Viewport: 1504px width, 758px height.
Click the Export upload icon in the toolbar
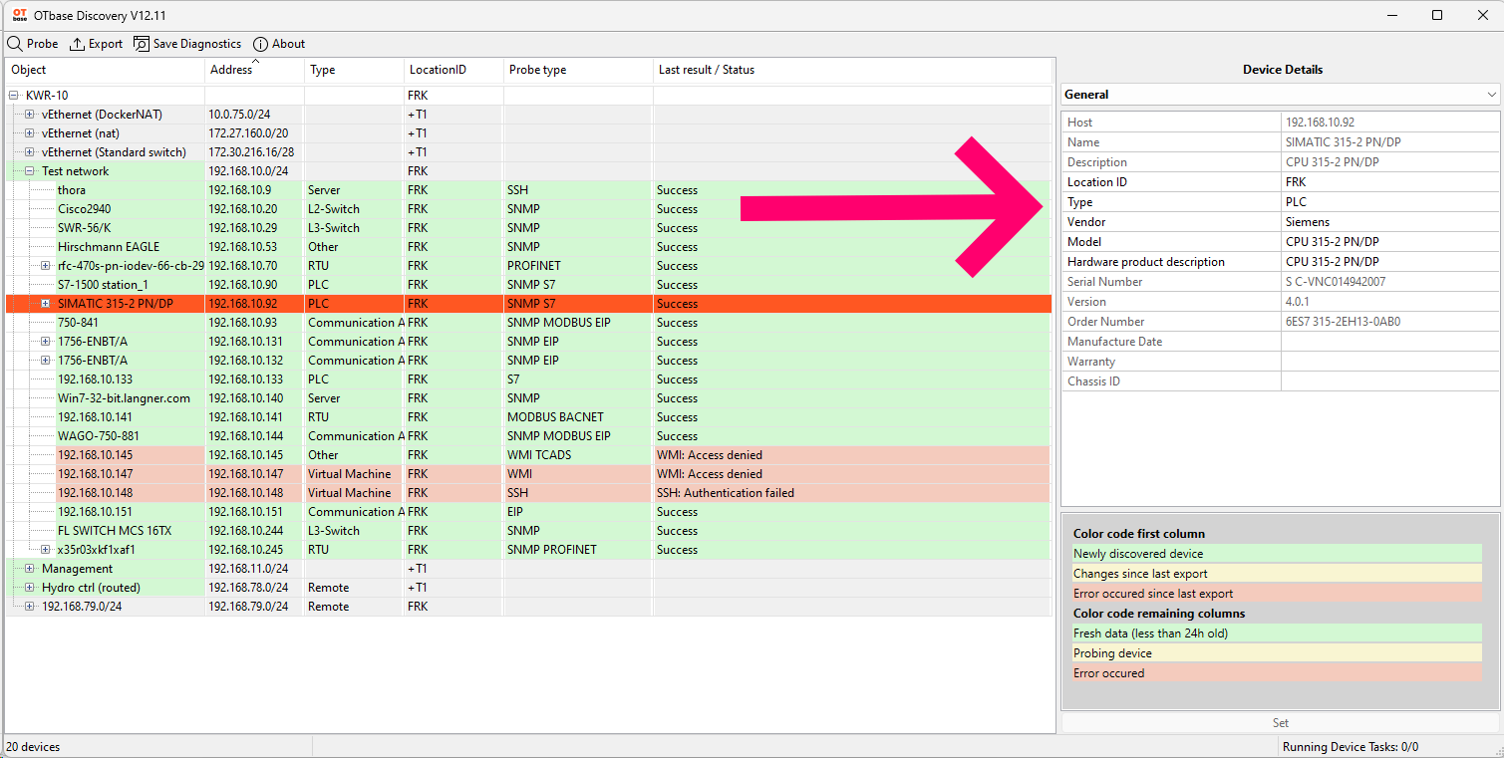click(77, 44)
